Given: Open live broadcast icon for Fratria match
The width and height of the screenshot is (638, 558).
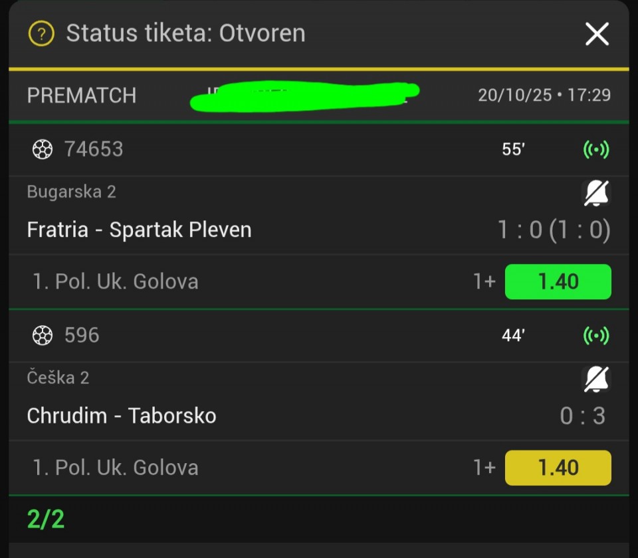Looking at the screenshot, I should (595, 150).
